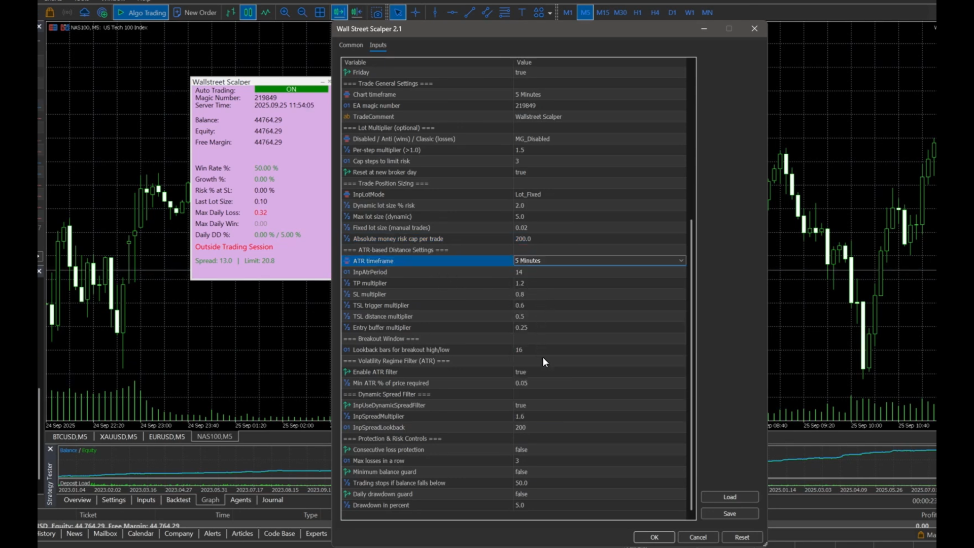Toggle chart shift icon
This screenshot has width=974, height=548.
[x=357, y=13]
